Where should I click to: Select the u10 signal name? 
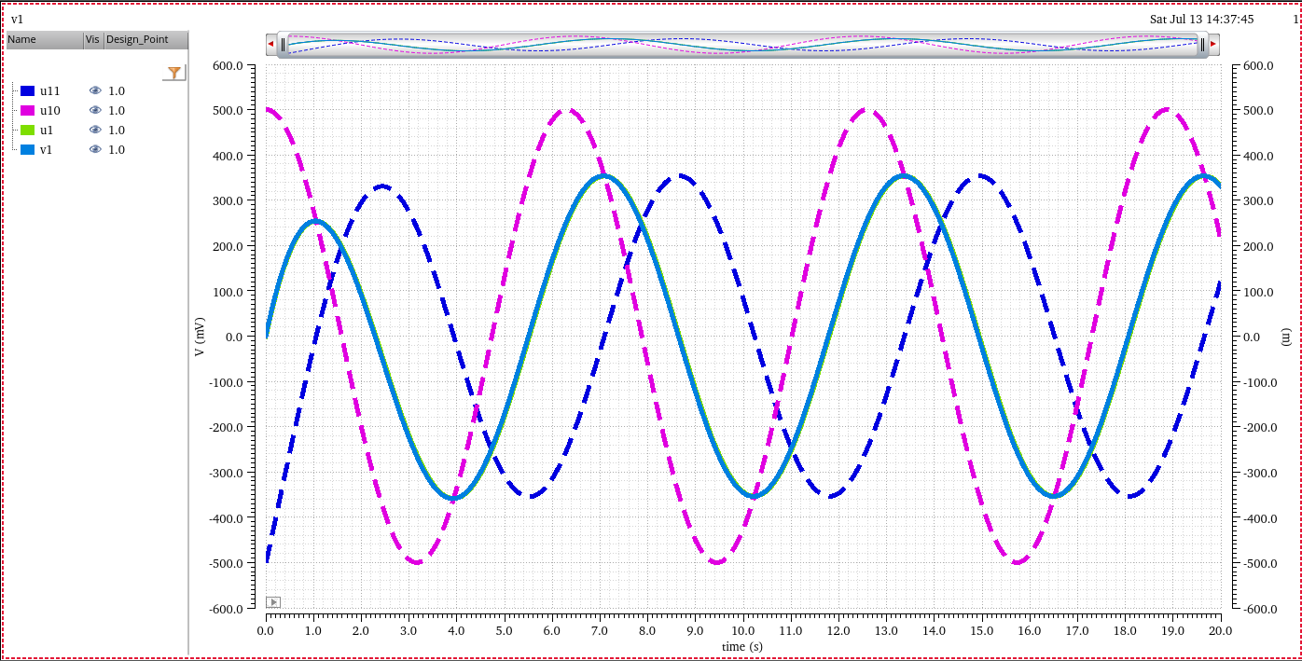[x=49, y=110]
